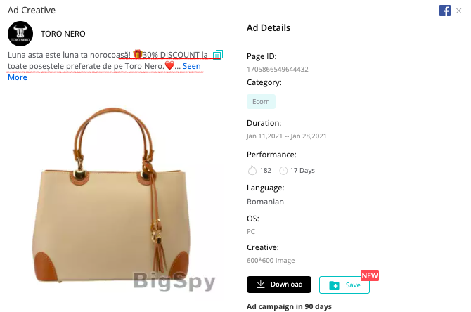The width and height of the screenshot is (471, 312).
Task: Click the Ad campaign in 90 days heading
Action: (289, 306)
